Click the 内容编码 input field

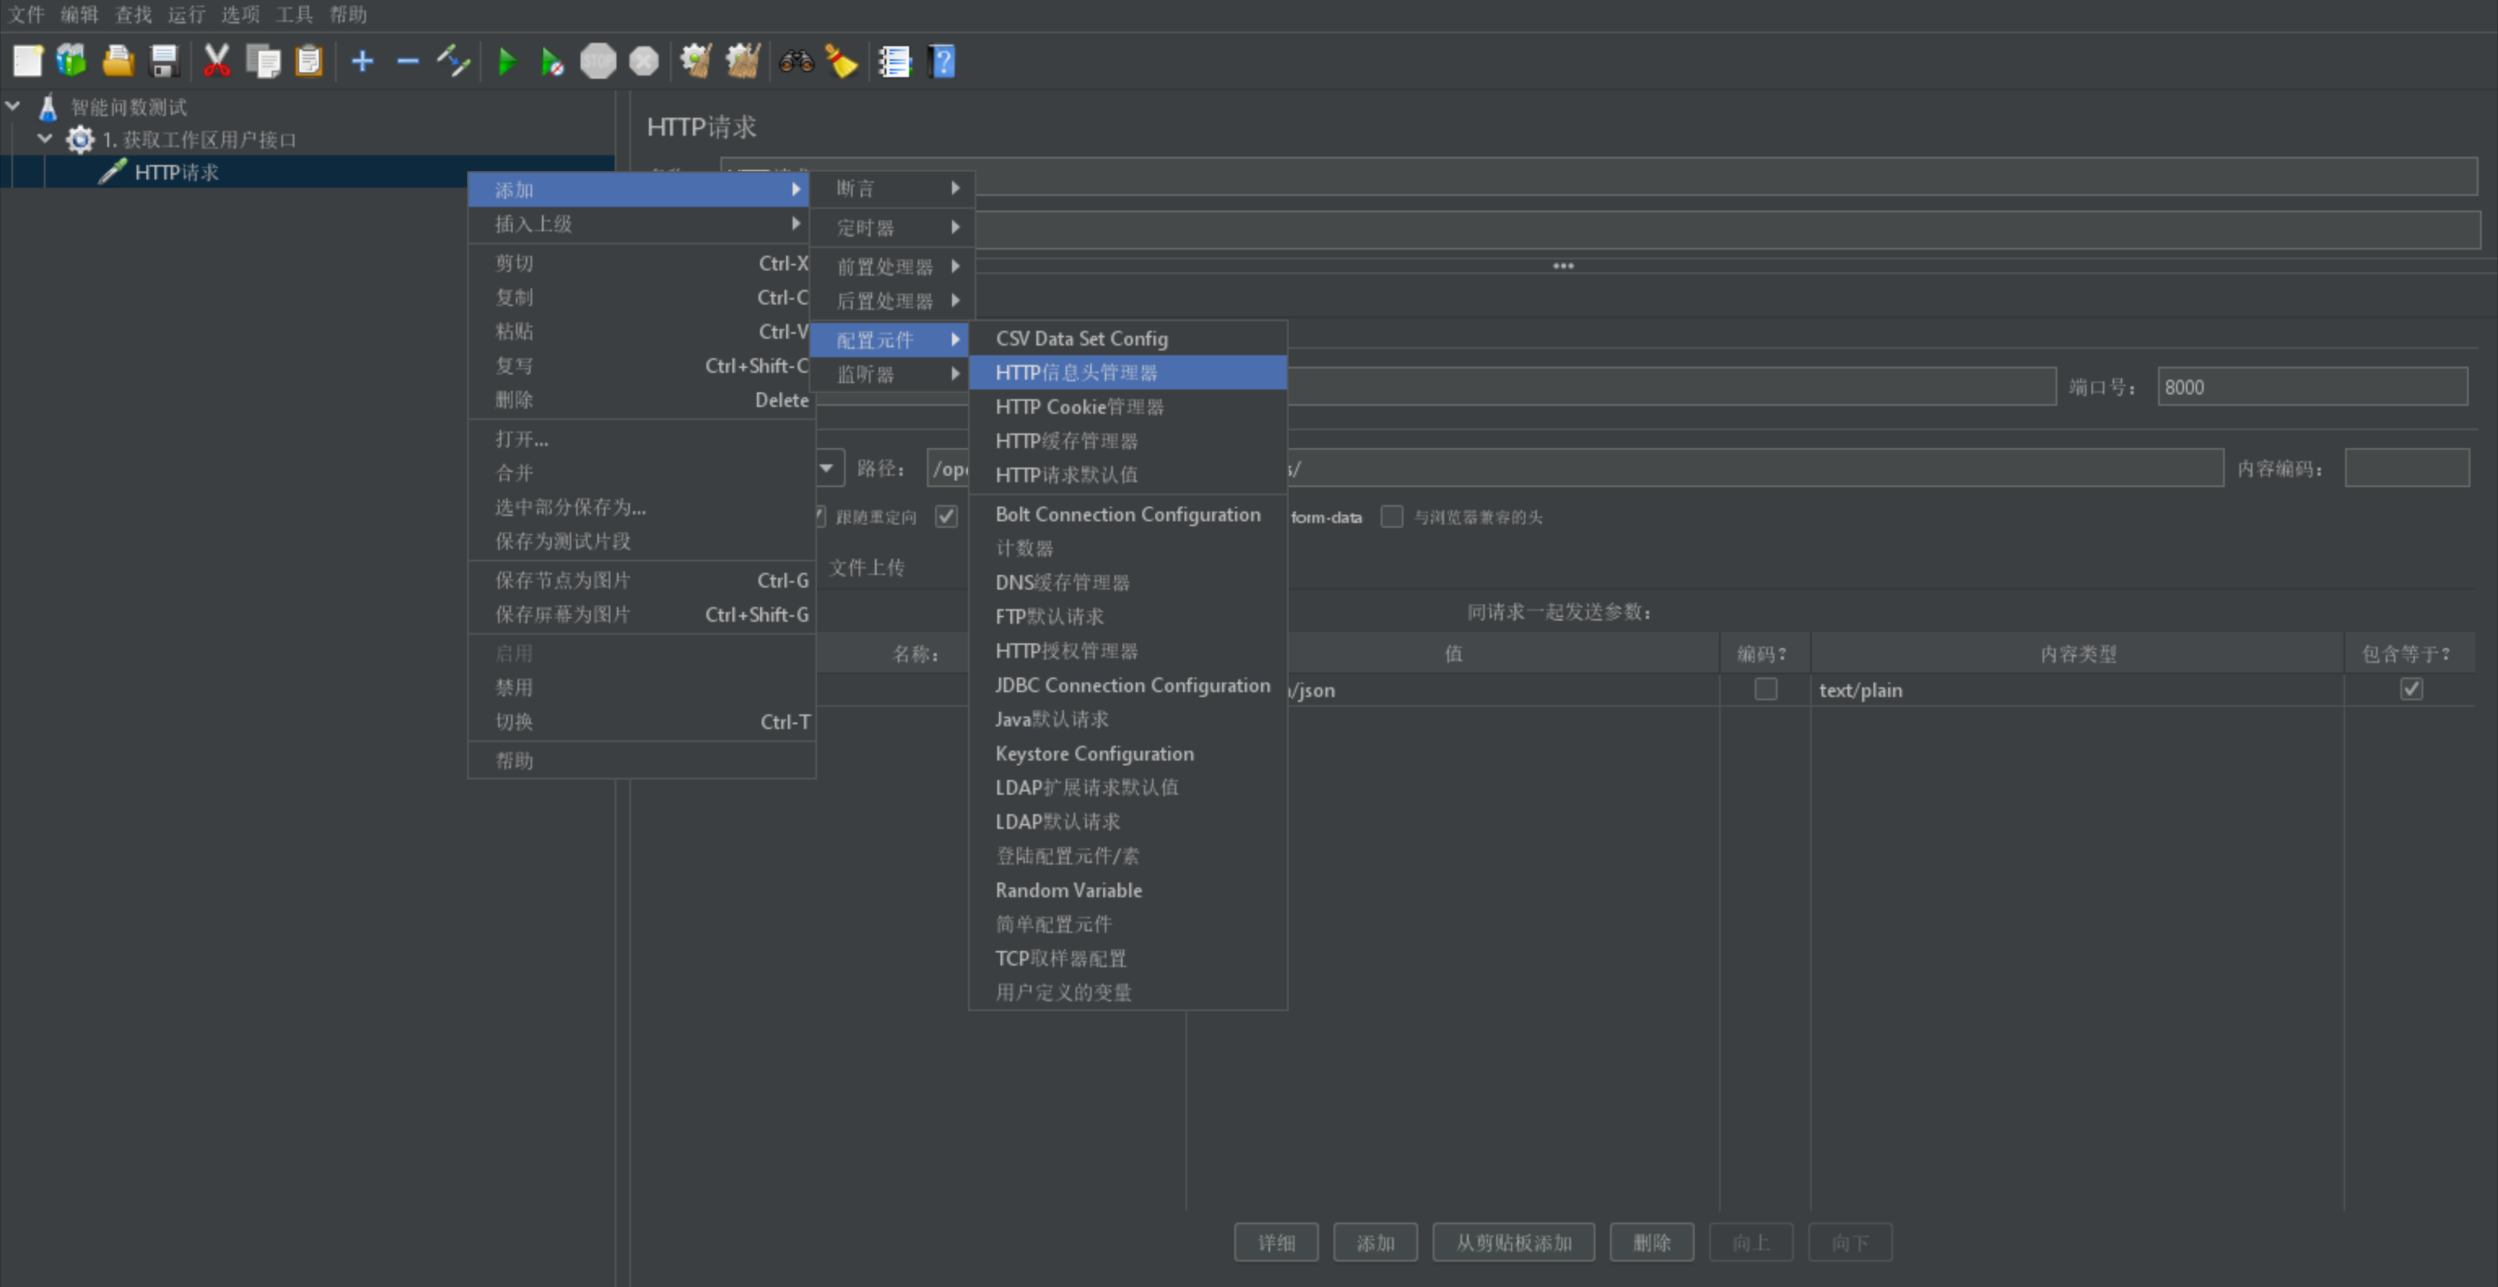2406,468
